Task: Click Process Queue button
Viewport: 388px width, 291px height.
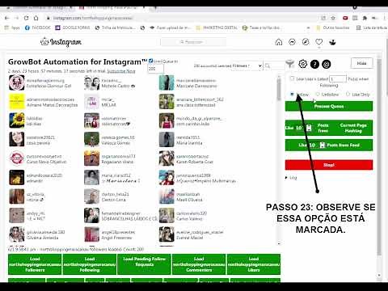Action: (329, 106)
